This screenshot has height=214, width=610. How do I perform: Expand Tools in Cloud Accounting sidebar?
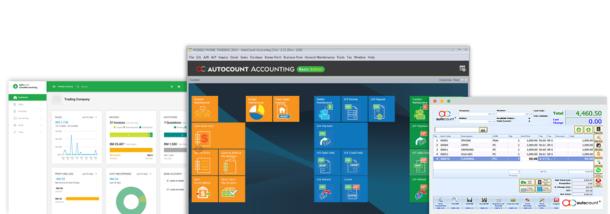tap(27, 132)
